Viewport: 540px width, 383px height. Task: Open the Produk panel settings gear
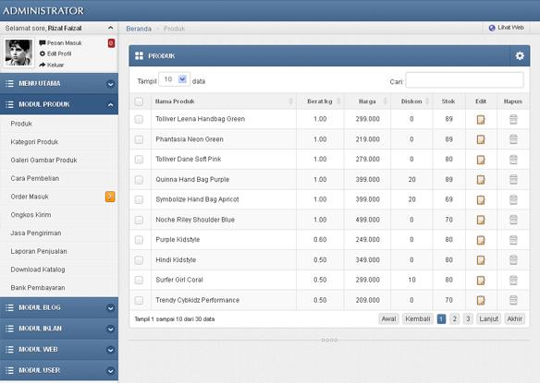pos(520,55)
